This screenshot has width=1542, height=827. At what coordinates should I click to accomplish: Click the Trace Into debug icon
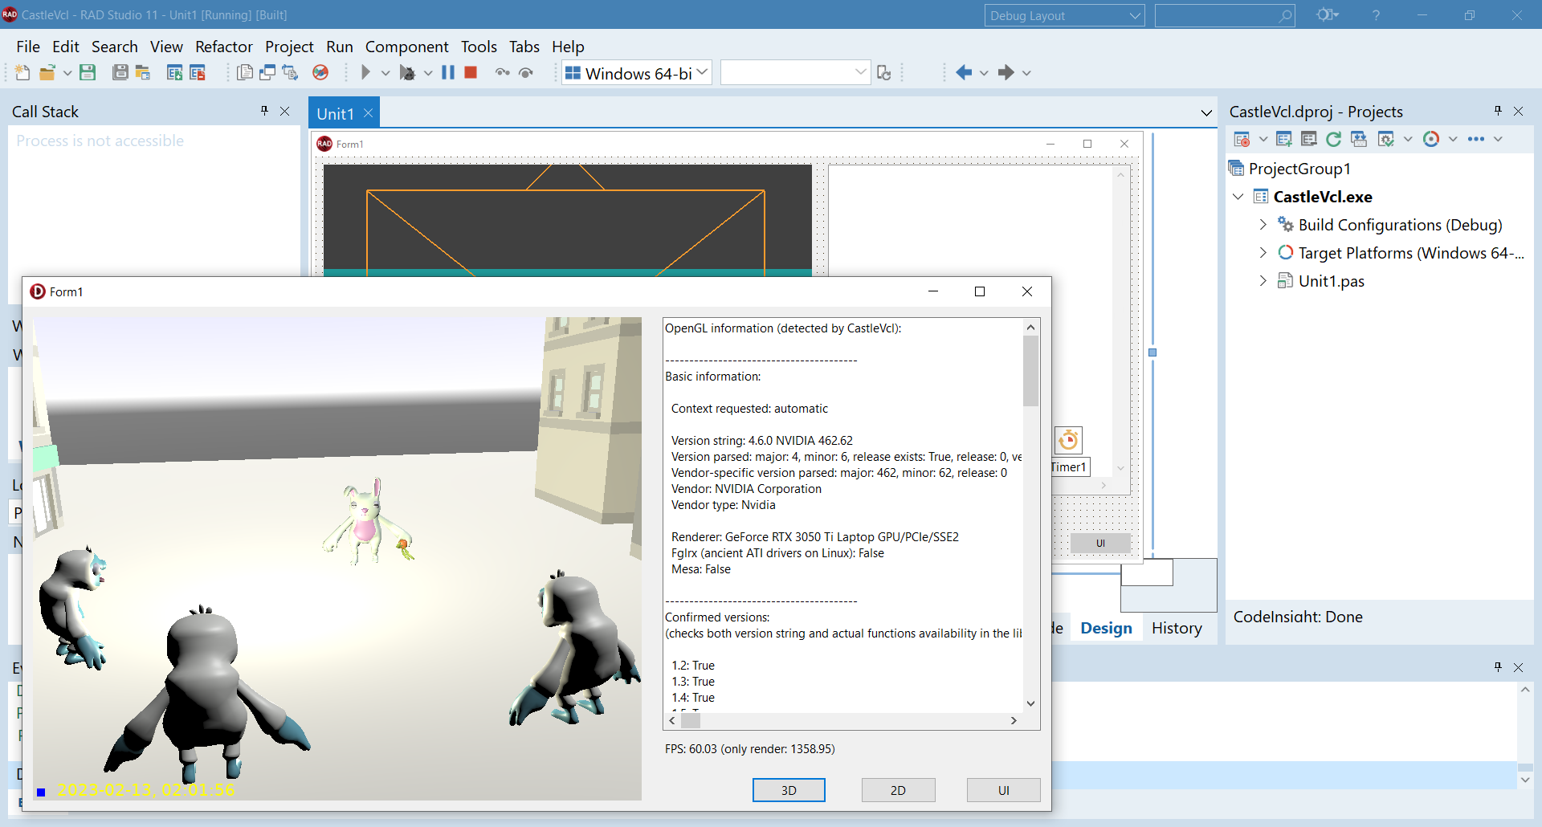[503, 73]
